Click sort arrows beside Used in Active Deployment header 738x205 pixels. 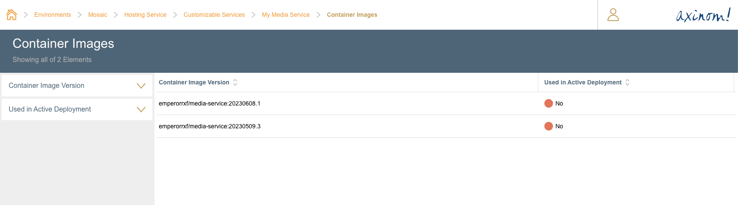(x=627, y=82)
